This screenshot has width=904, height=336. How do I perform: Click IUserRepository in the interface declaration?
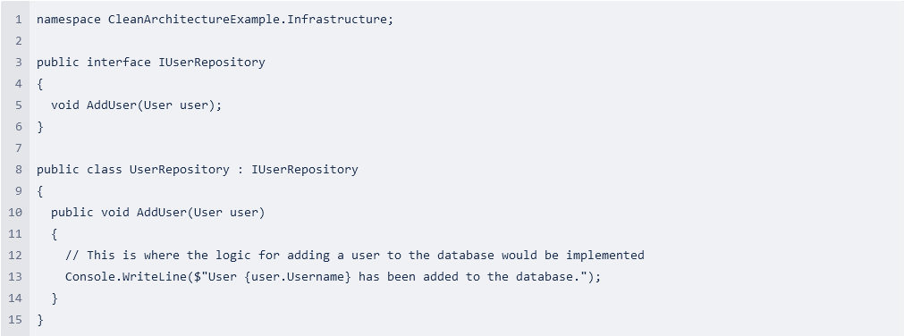[212, 63]
